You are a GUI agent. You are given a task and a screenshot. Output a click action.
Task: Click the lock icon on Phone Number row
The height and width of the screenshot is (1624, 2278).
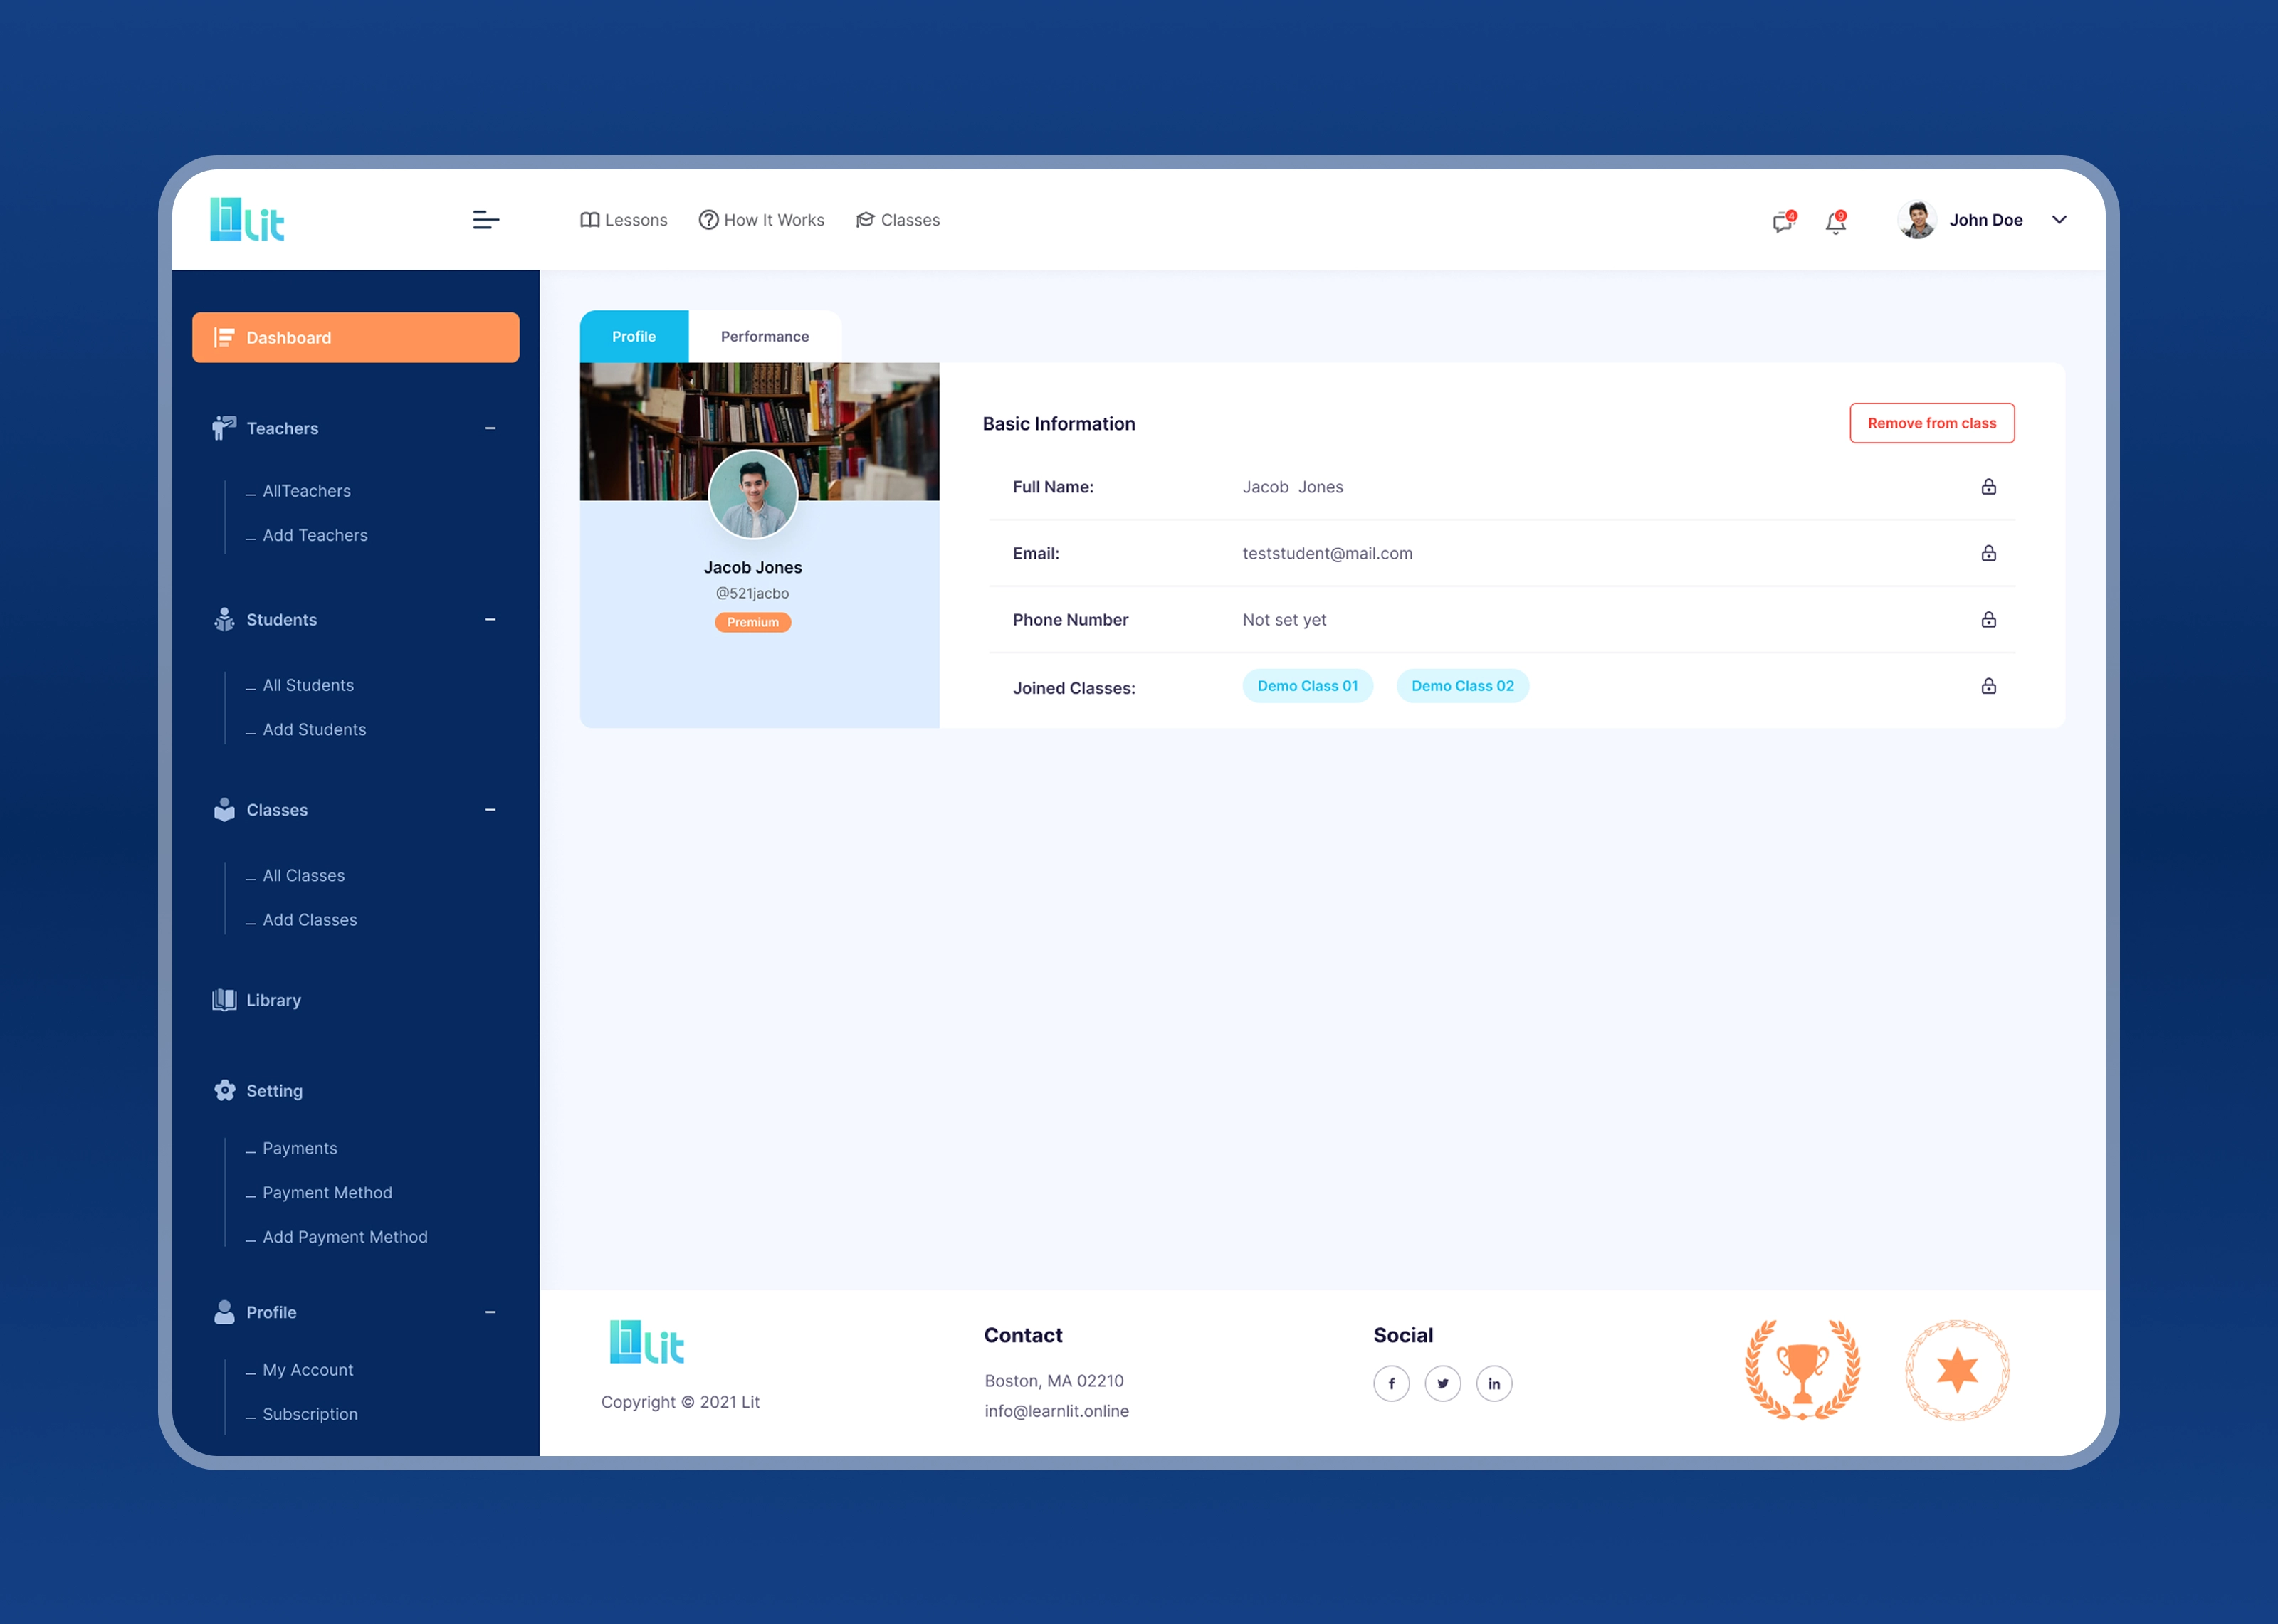click(x=1989, y=620)
